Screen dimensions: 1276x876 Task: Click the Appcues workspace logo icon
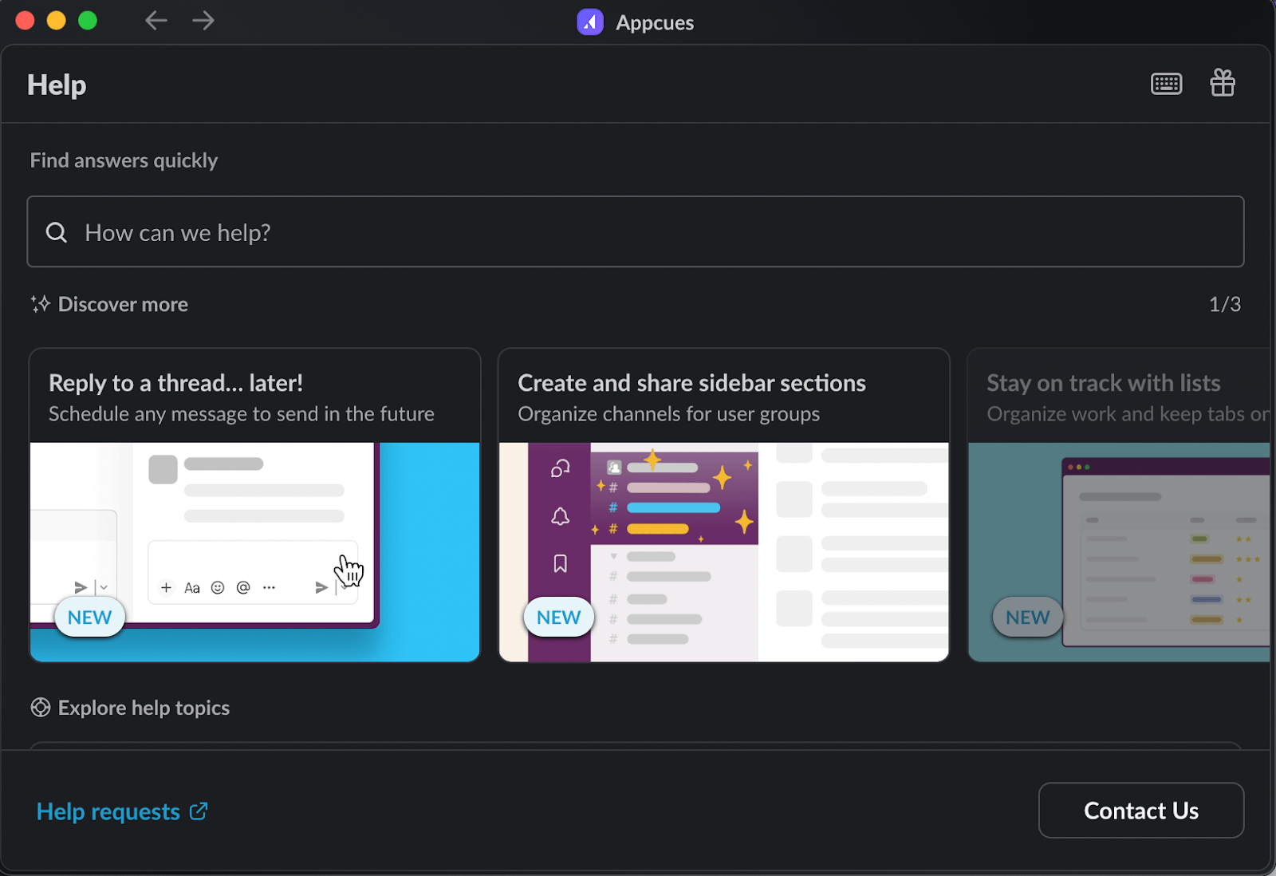pyautogui.click(x=590, y=22)
